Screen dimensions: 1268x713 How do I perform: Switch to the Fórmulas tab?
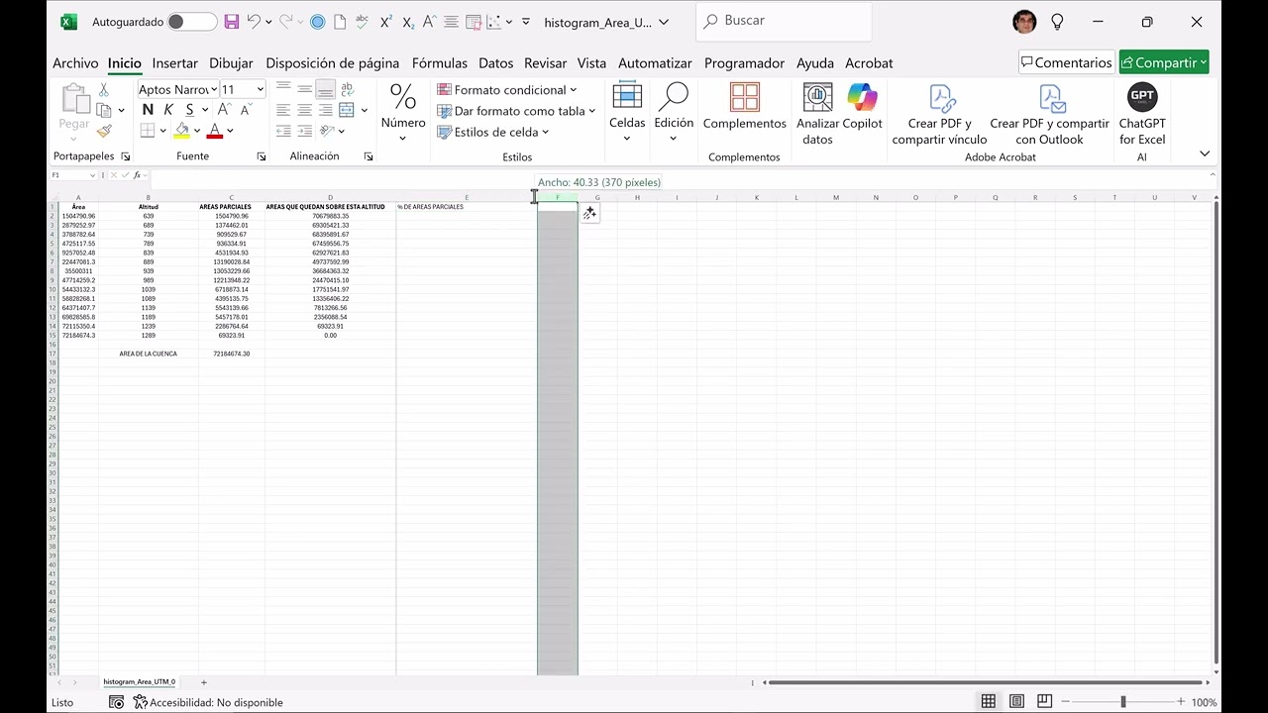[440, 63]
